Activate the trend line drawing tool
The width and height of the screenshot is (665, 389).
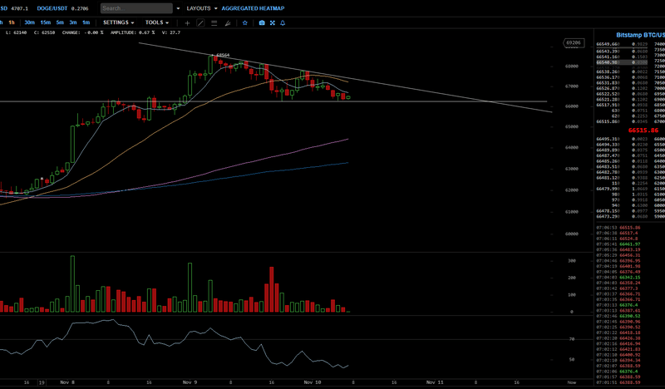[x=200, y=23]
